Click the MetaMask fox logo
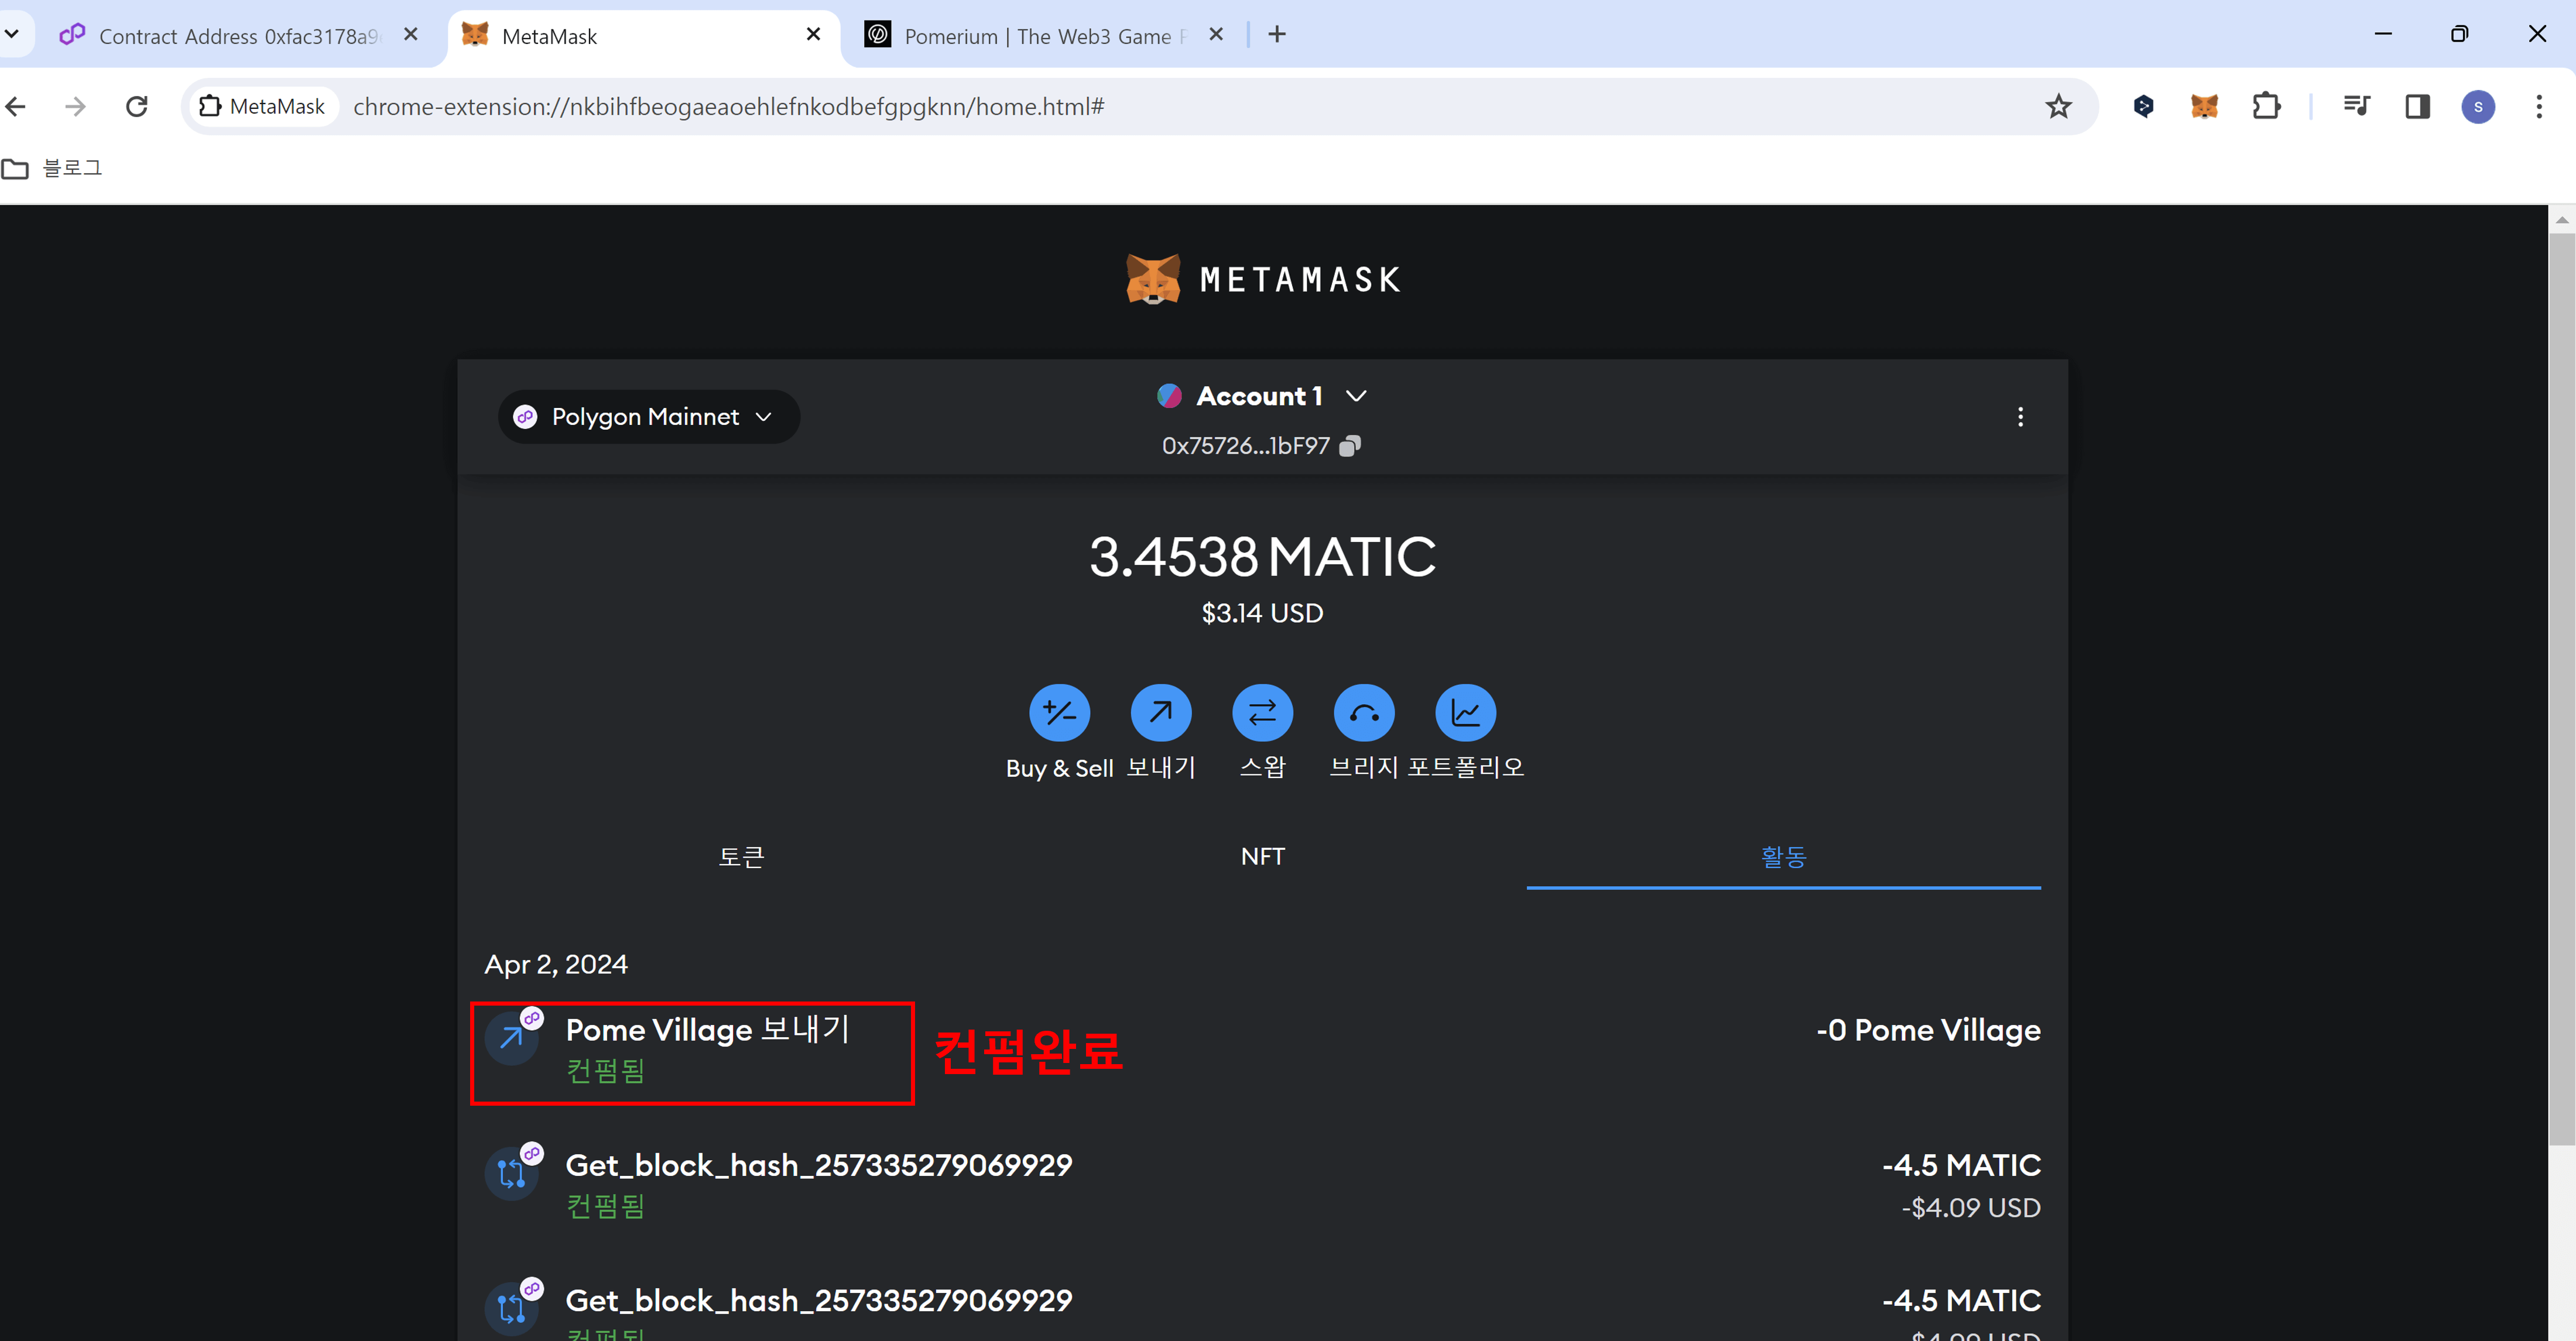This screenshot has width=2576, height=1341. [x=1156, y=278]
